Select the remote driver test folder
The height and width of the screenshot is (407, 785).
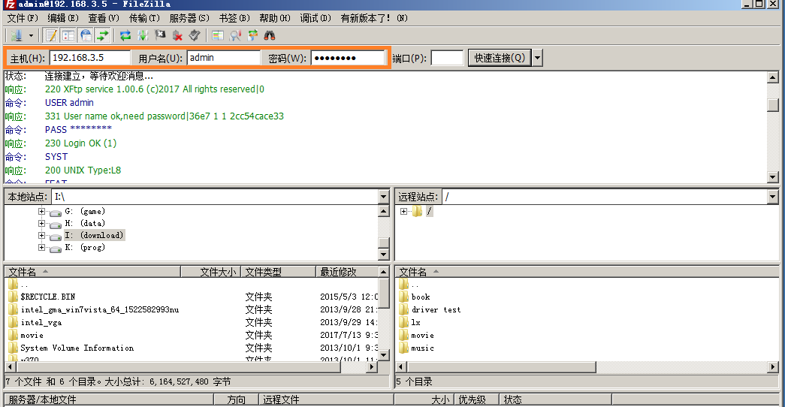(436, 310)
